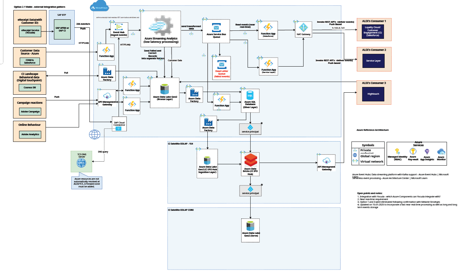Click the servicebus.windows.net namespace text
Image resolution: width=467 pixels, height=271 pixels.
(117, 17)
